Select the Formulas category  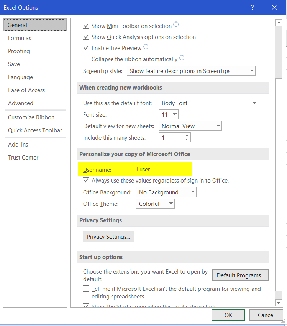pos(35,38)
